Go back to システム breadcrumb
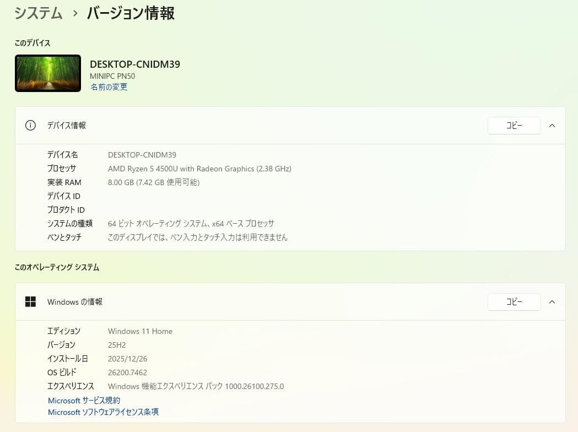Image resolution: width=578 pixels, height=432 pixels. [x=39, y=13]
